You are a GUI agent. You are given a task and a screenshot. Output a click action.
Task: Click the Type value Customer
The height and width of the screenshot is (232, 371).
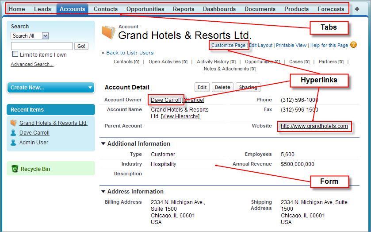pos(163,154)
